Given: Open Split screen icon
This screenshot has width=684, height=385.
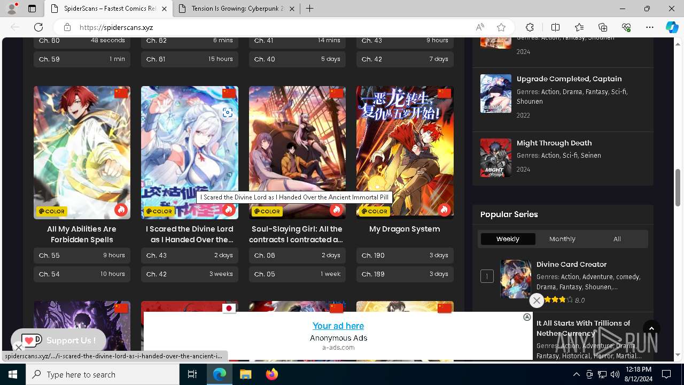Looking at the screenshot, I should click(x=555, y=27).
